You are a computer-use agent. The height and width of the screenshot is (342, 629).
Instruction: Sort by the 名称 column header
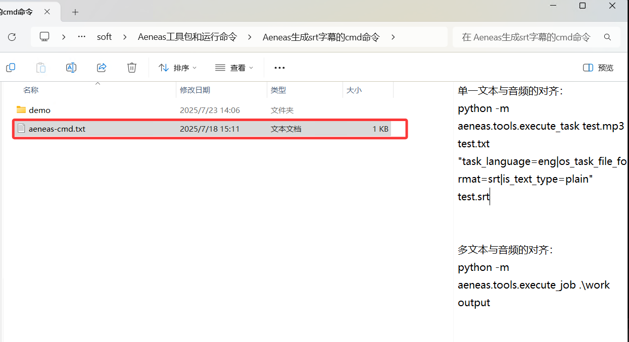[x=31, y=90]
